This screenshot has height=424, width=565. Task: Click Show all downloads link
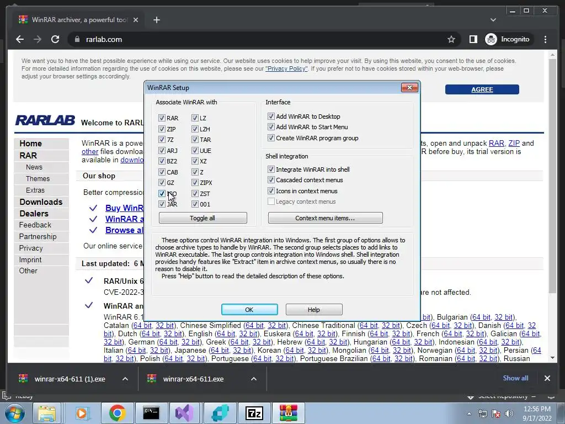515,378
